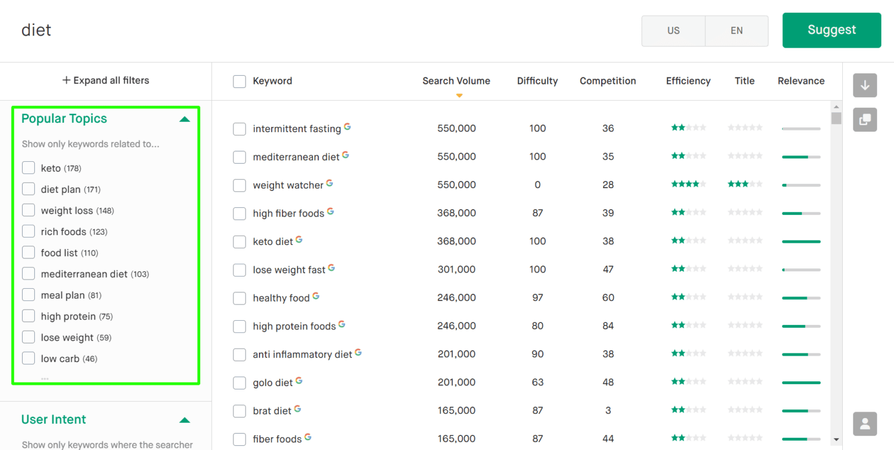Check the mediterranean diet keyword row

coord(239,157)
